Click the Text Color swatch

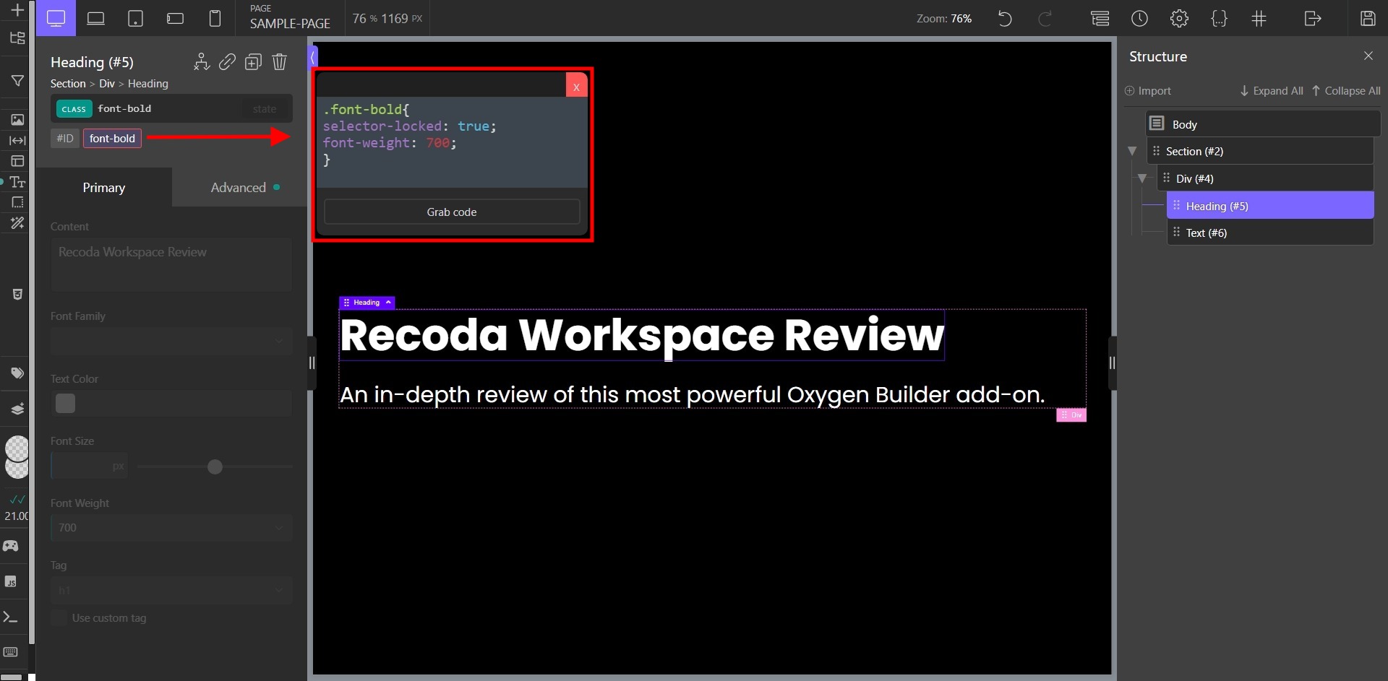[x=65, y=403]
